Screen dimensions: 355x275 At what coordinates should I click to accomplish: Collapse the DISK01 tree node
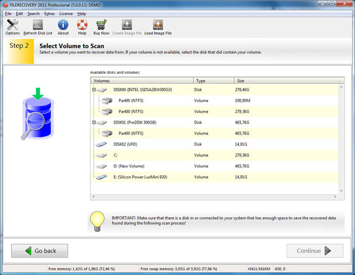pos(94,123)
